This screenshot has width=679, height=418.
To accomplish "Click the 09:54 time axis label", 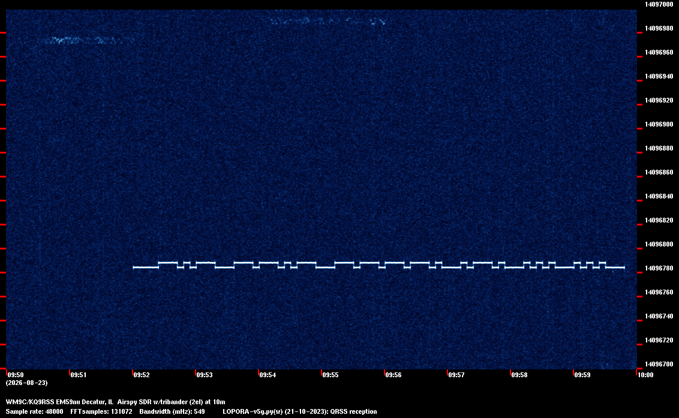I will coord(268,375).
